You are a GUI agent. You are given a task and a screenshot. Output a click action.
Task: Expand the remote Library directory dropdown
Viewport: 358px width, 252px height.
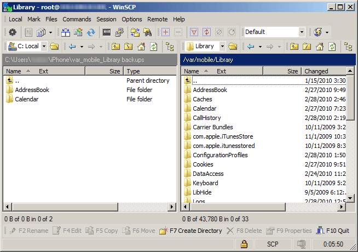[222, 47]
